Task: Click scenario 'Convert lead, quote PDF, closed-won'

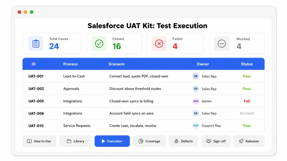Action: [x=139, y=76]
